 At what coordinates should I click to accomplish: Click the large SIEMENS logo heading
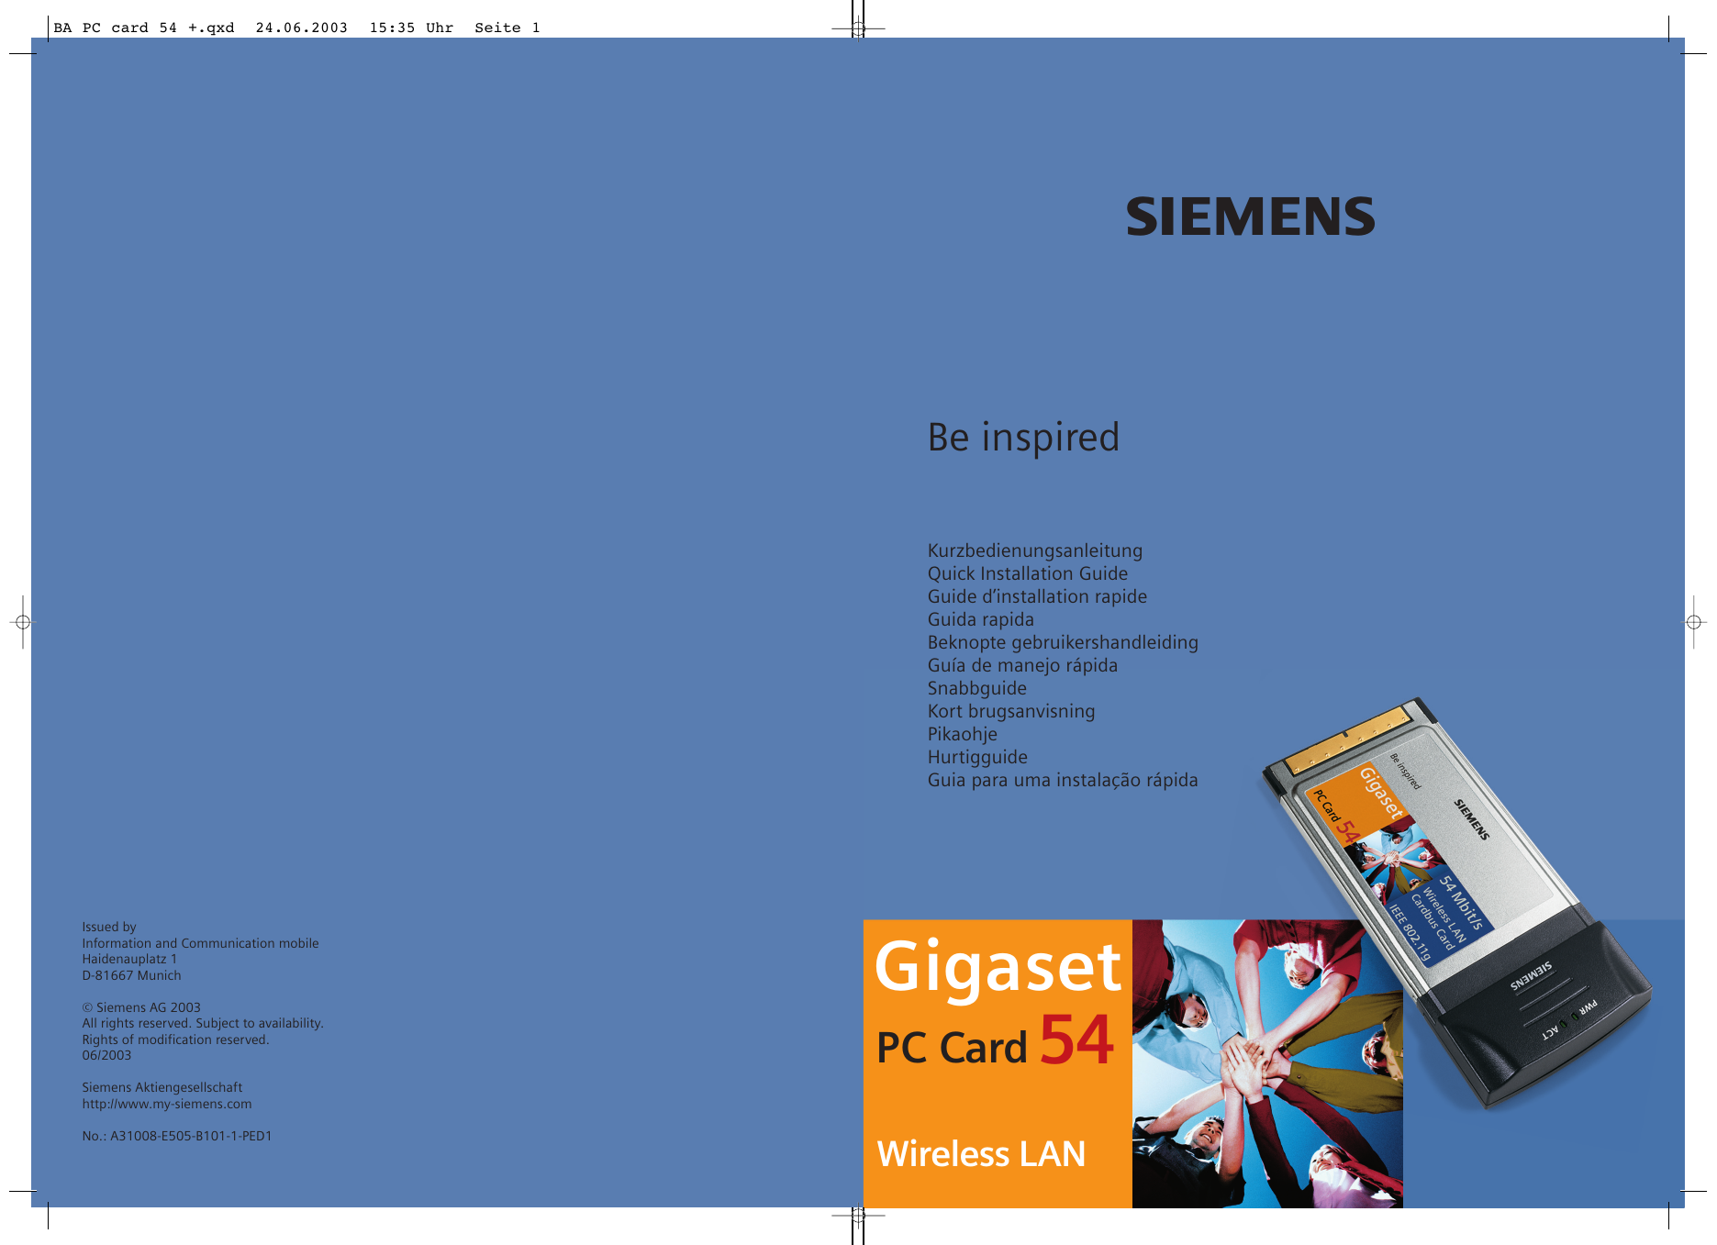[1250, 217]
